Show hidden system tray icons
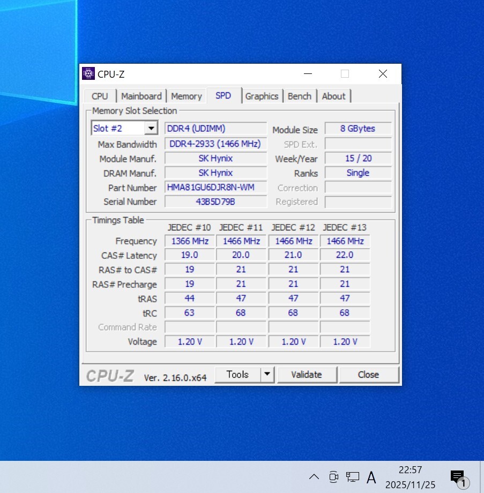 pyautogui.click(x=314, y=476)
